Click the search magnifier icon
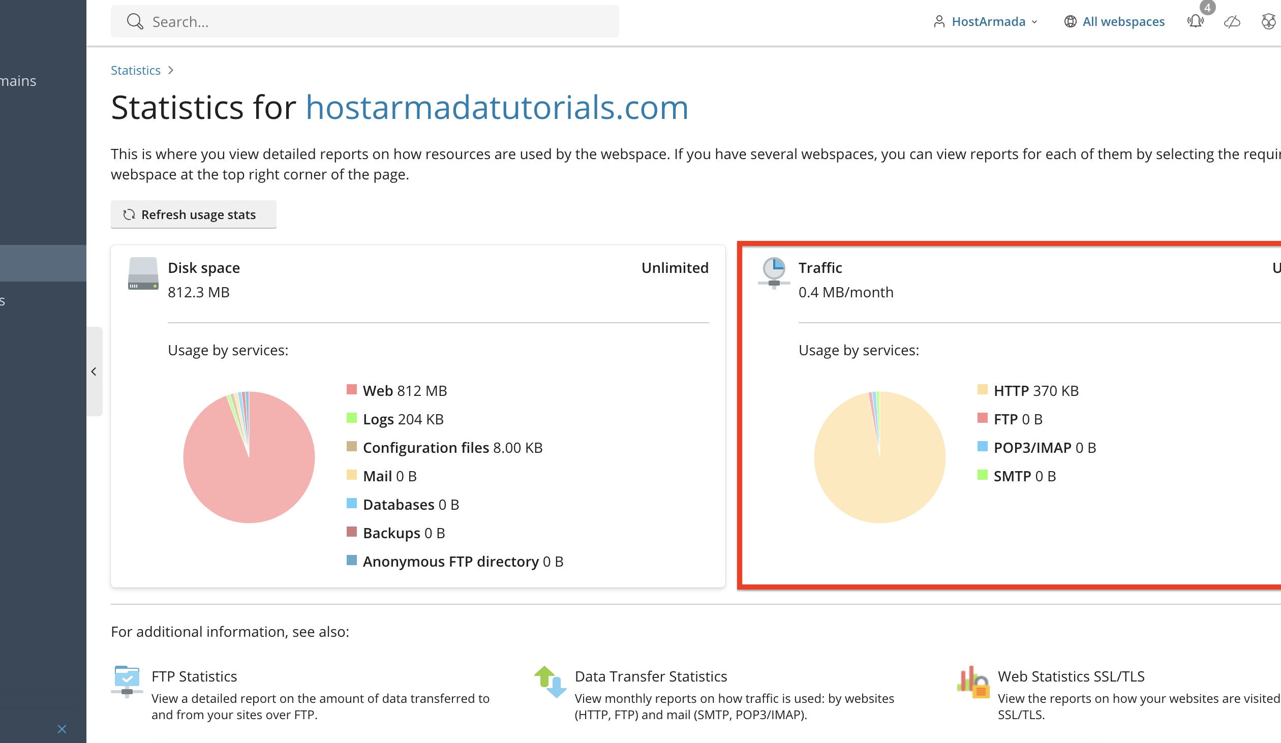Image resolution: width=1281 pixels, height=743 pixels. (x=135, y=21)
